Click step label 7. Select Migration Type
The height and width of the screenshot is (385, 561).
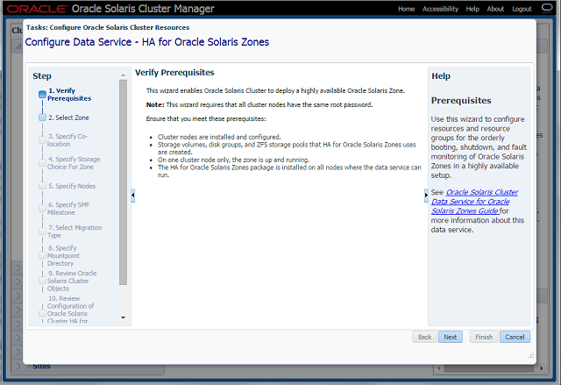75,232
